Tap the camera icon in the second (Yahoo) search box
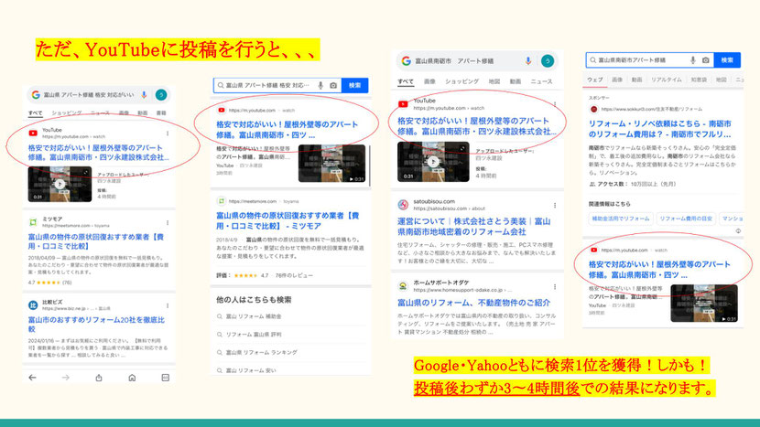Viewport: 760px width, 427px height. (x=333, y=85)
